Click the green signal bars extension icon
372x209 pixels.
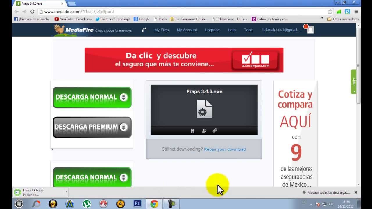339,12
